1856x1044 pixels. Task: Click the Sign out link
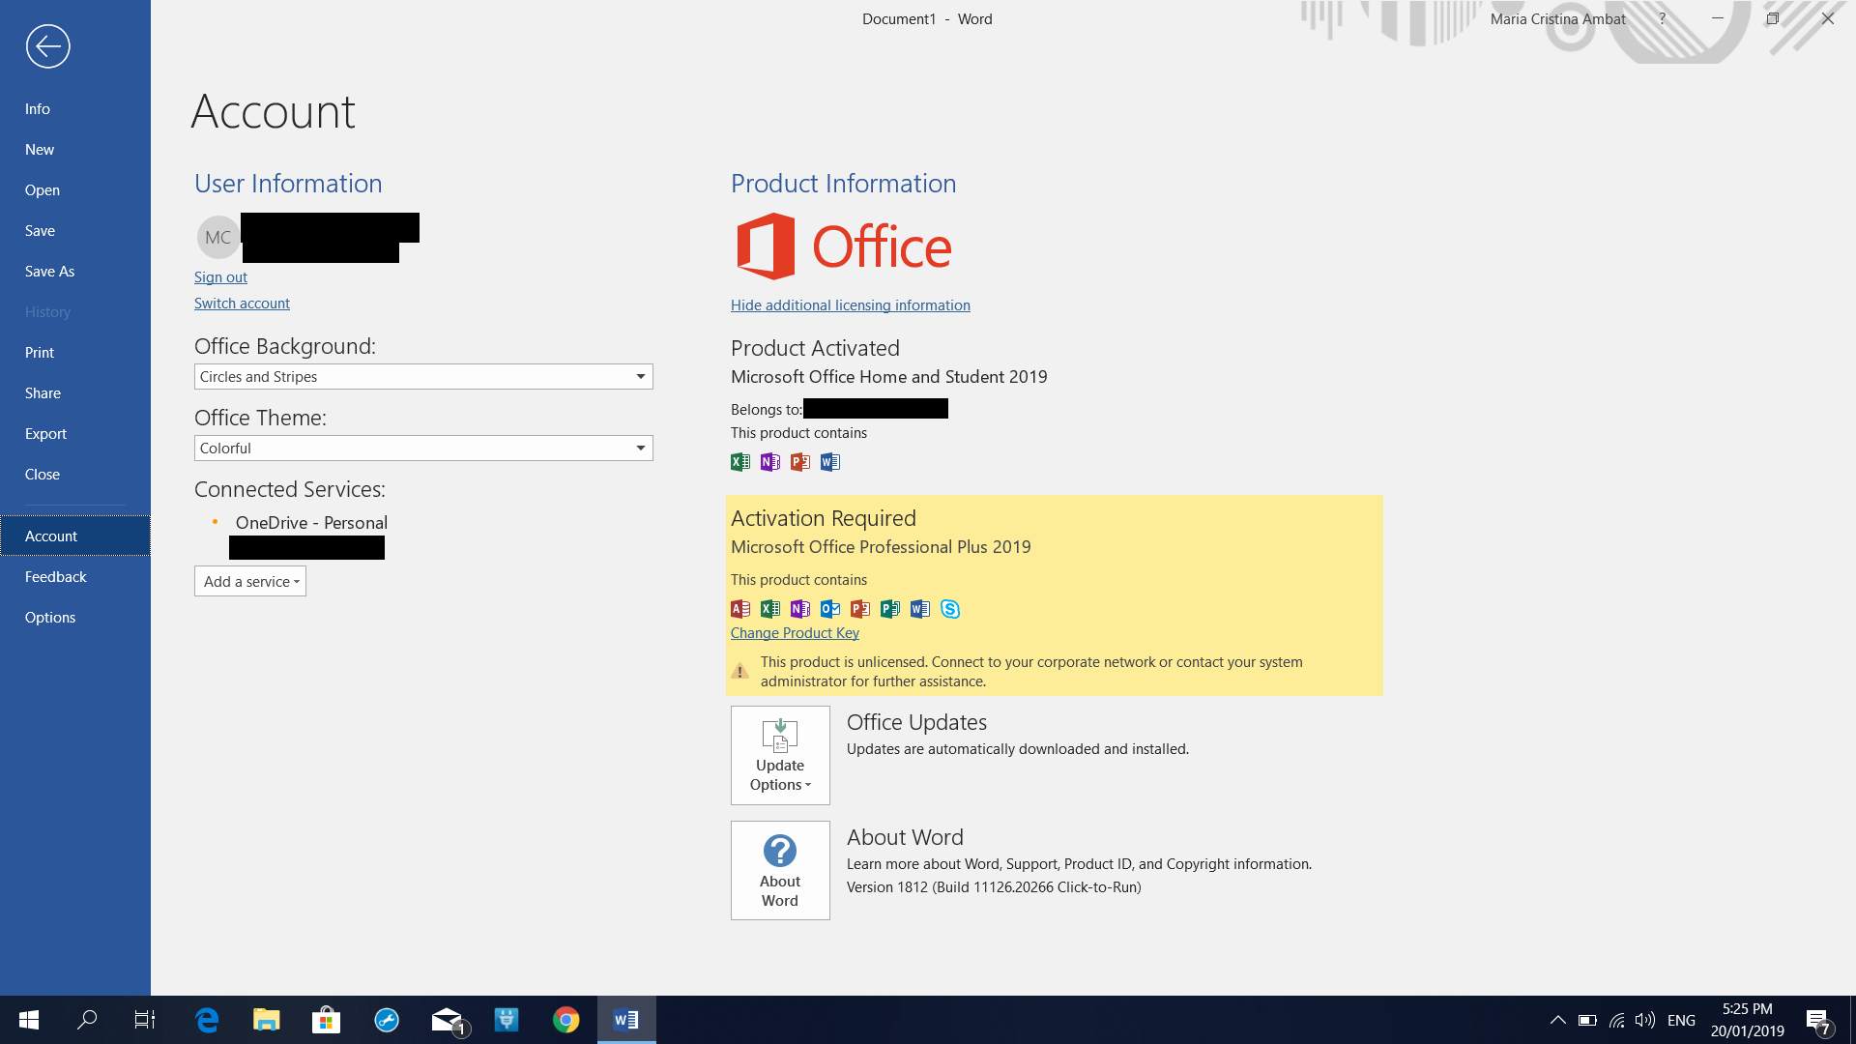point(220,277)
